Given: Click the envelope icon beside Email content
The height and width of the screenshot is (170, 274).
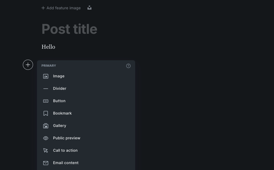Looking at the screenshot, I should coord(46,163).
